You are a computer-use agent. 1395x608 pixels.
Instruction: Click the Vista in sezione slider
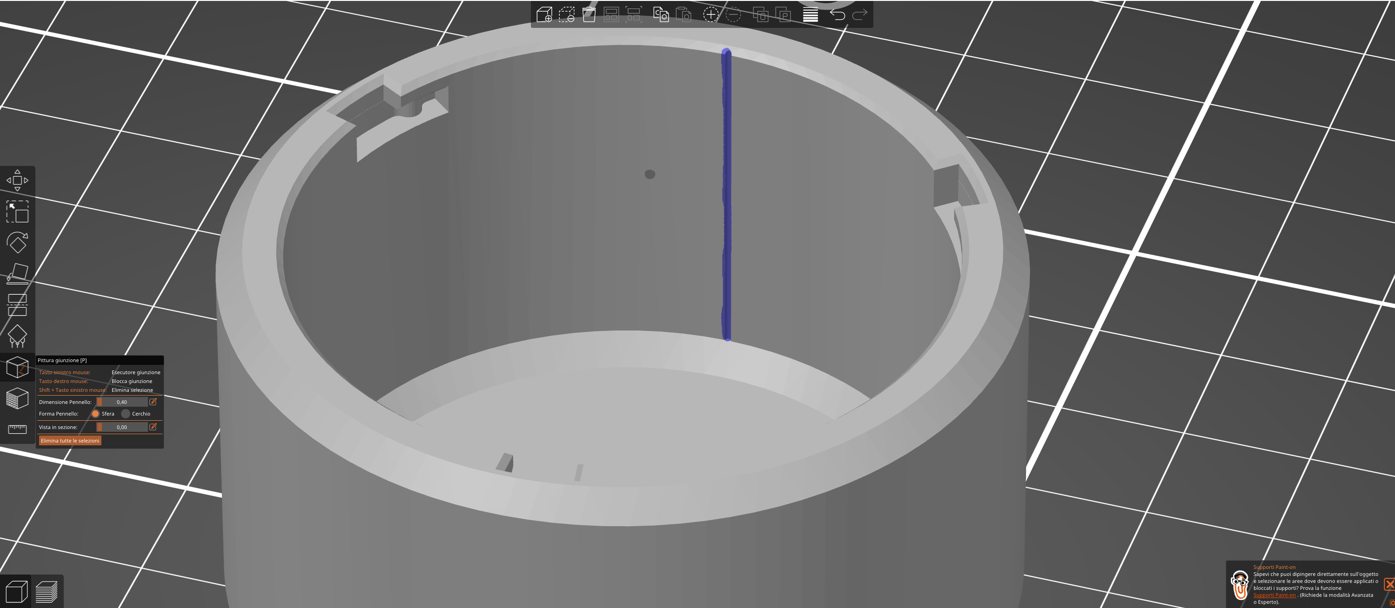pyautogui.click(x=122, y=427)
